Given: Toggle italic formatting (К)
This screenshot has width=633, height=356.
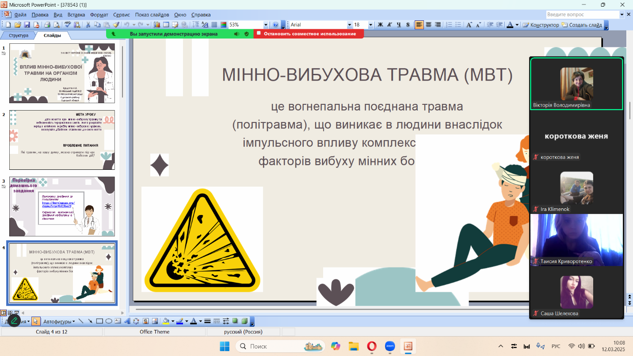Looking at the screenshot, I should coord(389,25).
